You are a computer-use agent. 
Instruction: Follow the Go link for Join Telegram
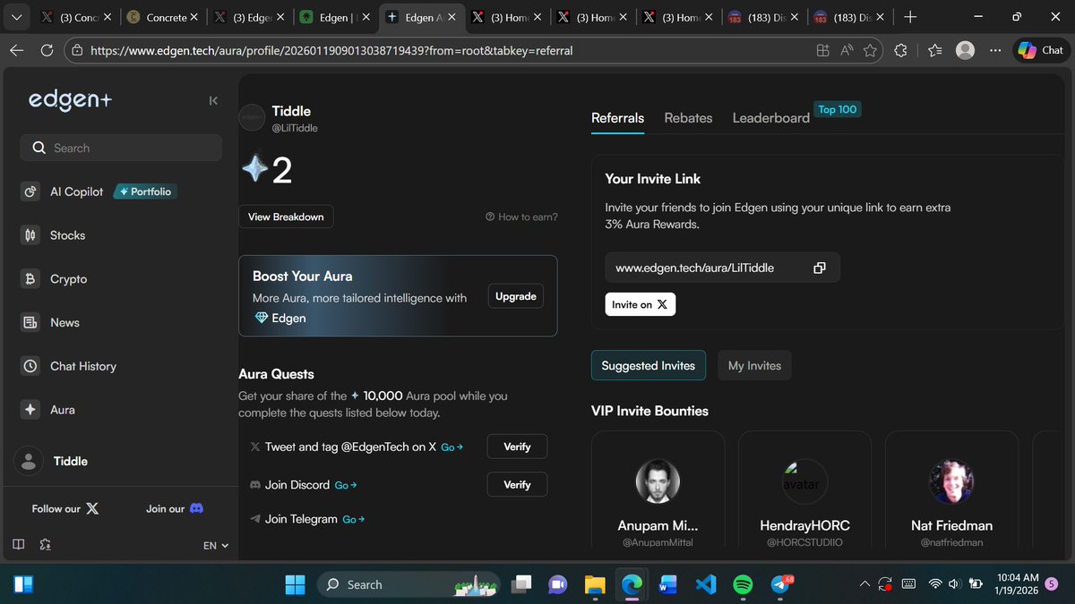pyautogui.click(x=354, y=519)
